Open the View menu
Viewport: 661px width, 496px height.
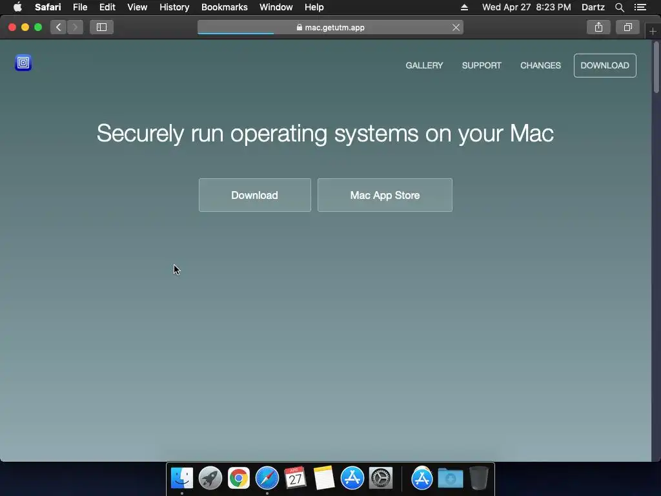137,7
